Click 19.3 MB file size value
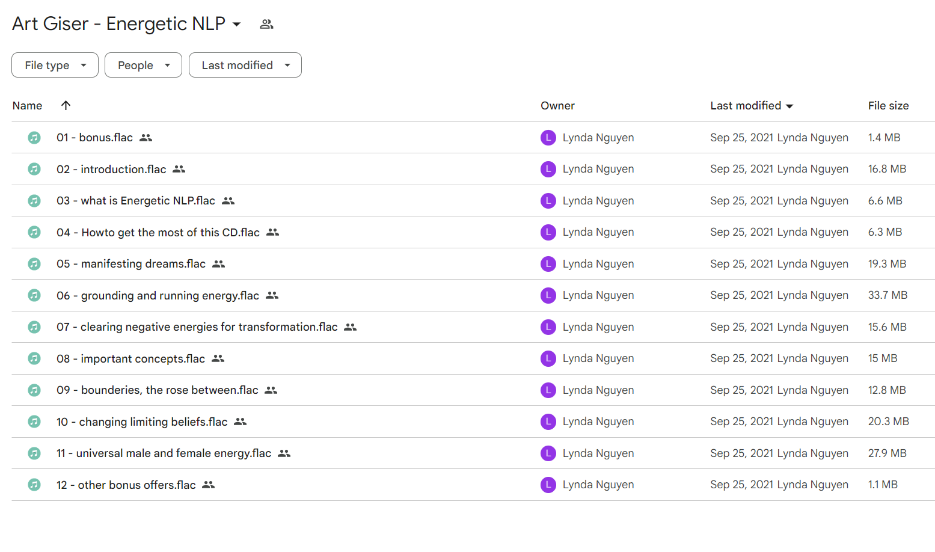 pyautogui.click(x=887, y=264)
